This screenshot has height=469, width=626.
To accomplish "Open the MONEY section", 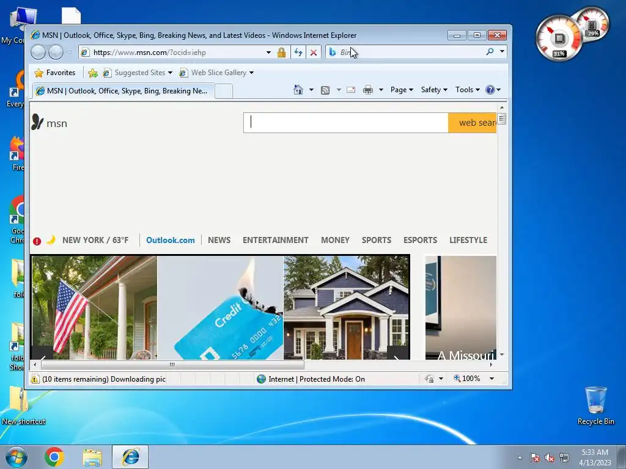I will pyautogui.click(x=336, y=240).
